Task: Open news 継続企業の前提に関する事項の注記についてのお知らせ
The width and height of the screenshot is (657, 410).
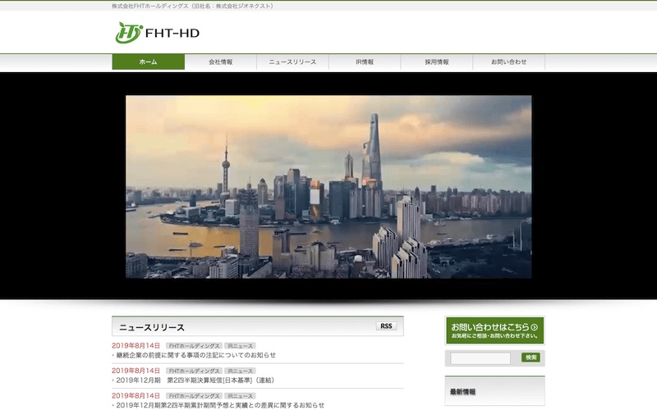Action: 196,355
